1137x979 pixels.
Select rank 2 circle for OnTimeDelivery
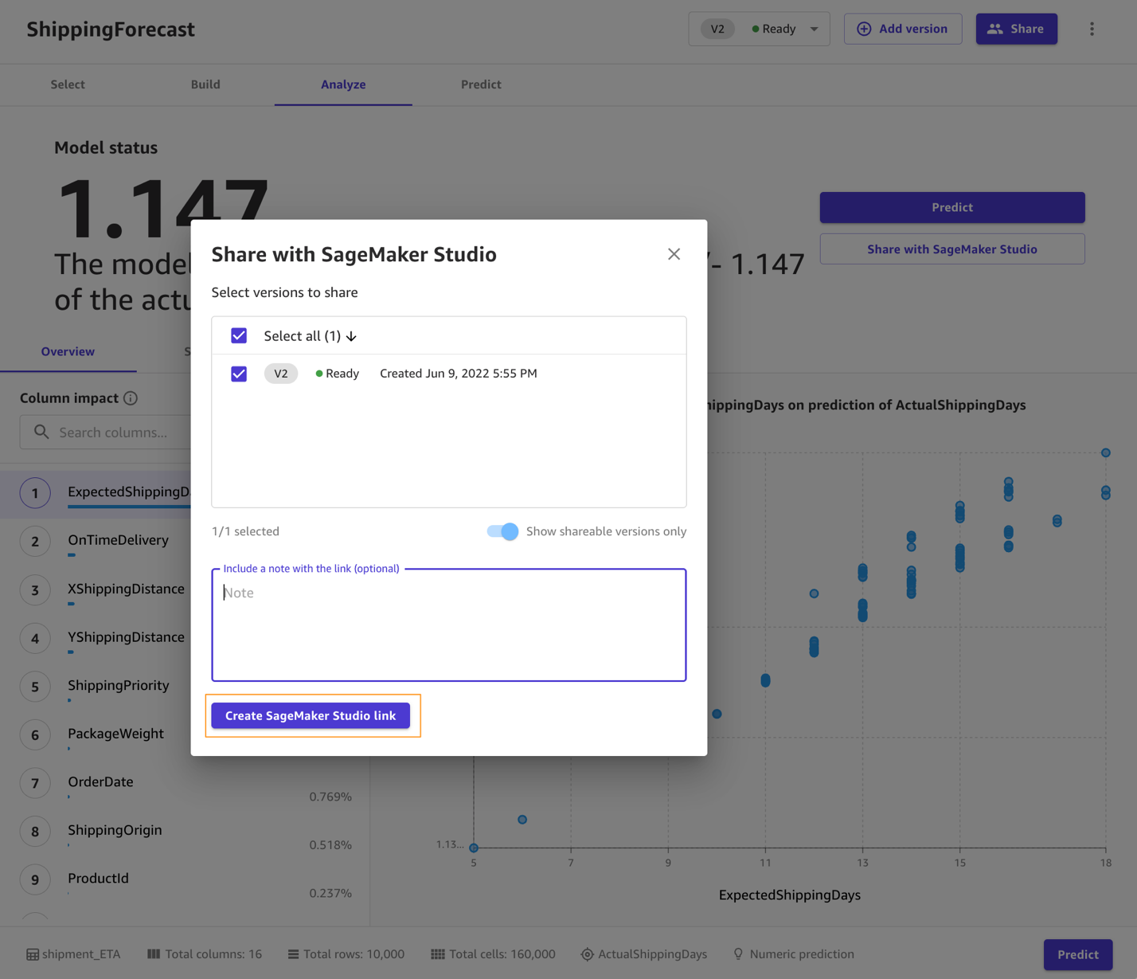pos(35,542)
